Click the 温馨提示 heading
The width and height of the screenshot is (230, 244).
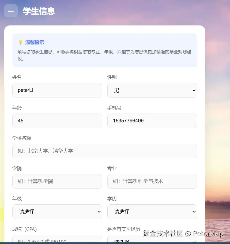(x=35, y=42)
